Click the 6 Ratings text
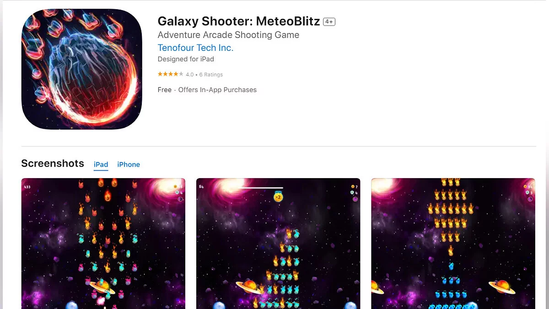The width and height of the screenshot is (549, 309). tap(210, 74)
